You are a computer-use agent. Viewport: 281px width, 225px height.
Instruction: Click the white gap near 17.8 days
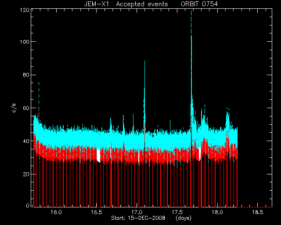[200, 154]
